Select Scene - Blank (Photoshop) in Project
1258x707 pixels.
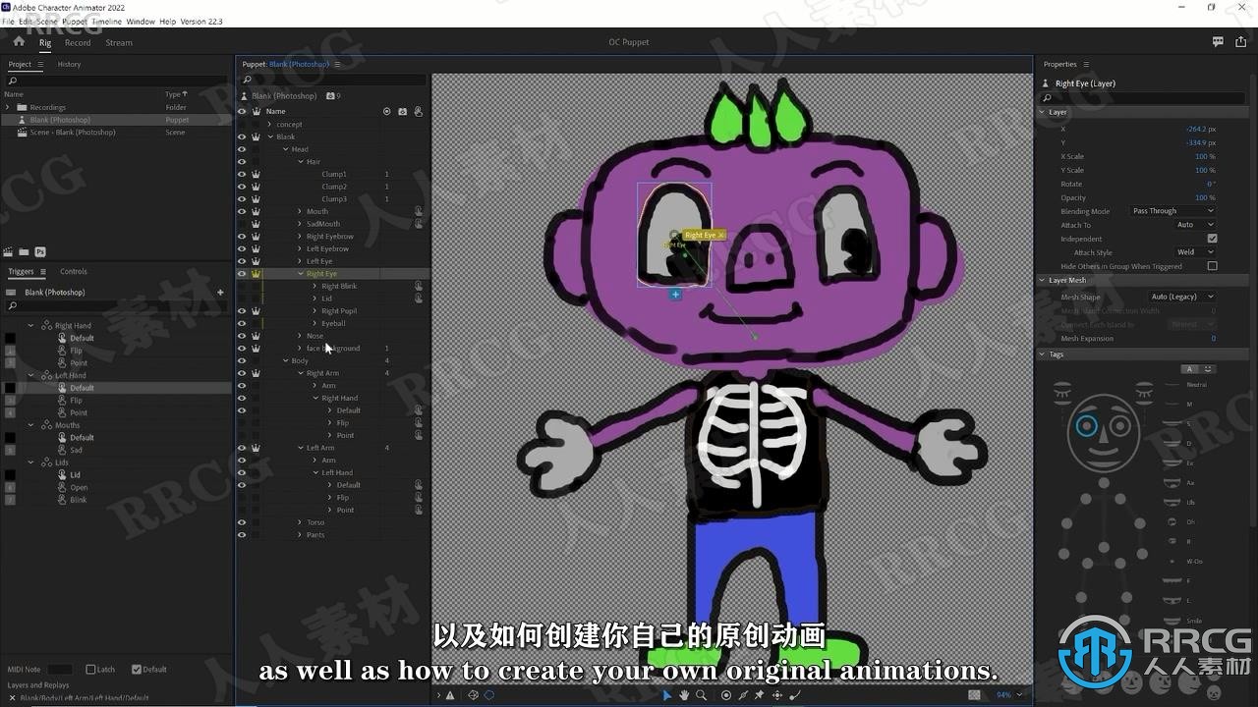click(x=73, y=133)
